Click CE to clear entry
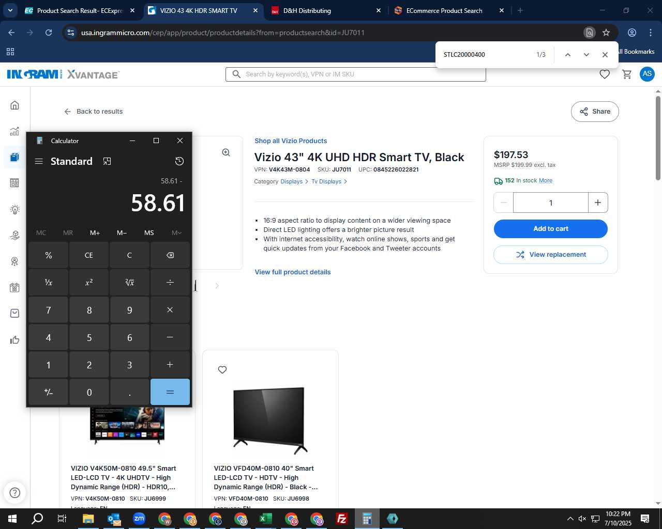The width and height of the screenshot is (662, 529). tap(89, 255)
